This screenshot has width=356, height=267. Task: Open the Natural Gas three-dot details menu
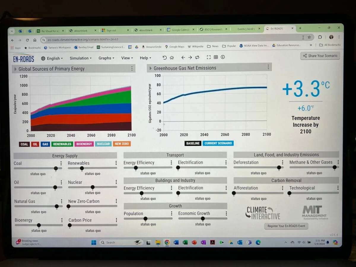pyautogui.click(x=62, y=201)
